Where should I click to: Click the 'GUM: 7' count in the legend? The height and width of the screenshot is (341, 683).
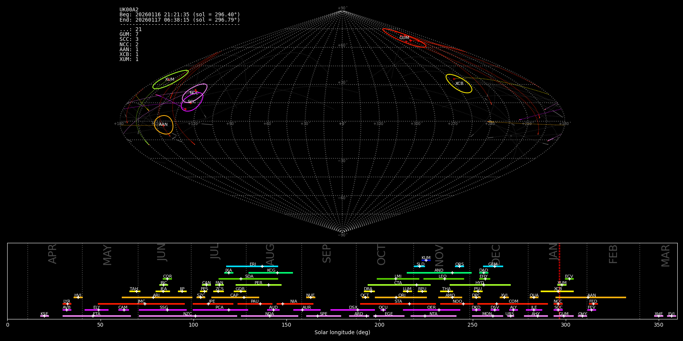coord(129,34)
